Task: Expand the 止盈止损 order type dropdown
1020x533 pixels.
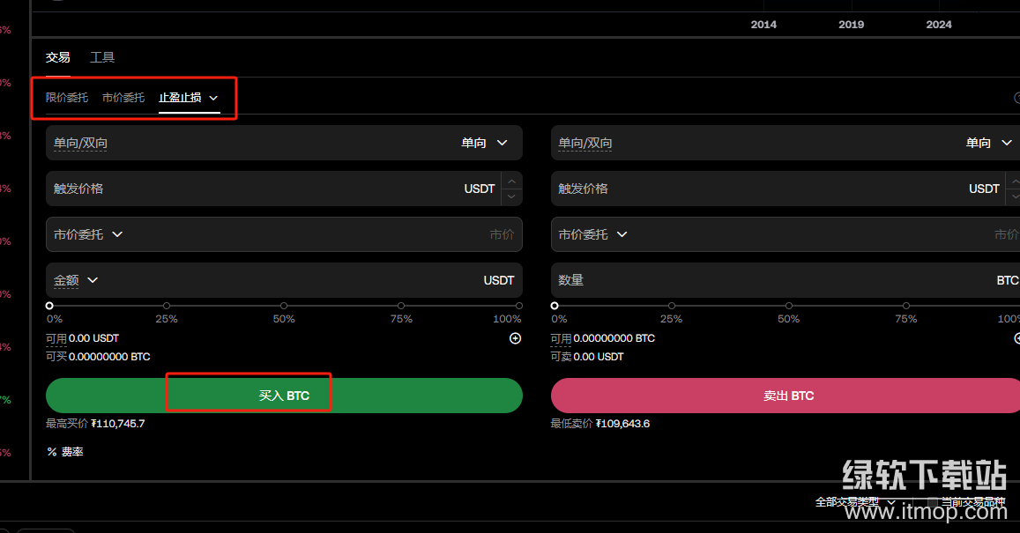Action: 213,98
